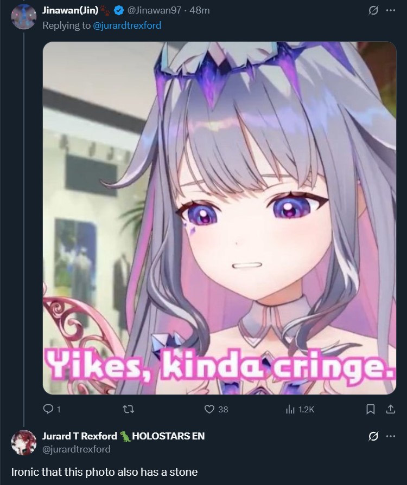Screen dimensions: 407x485
Task: Click the @Jinawan97 handle
Action: [154, 10]
